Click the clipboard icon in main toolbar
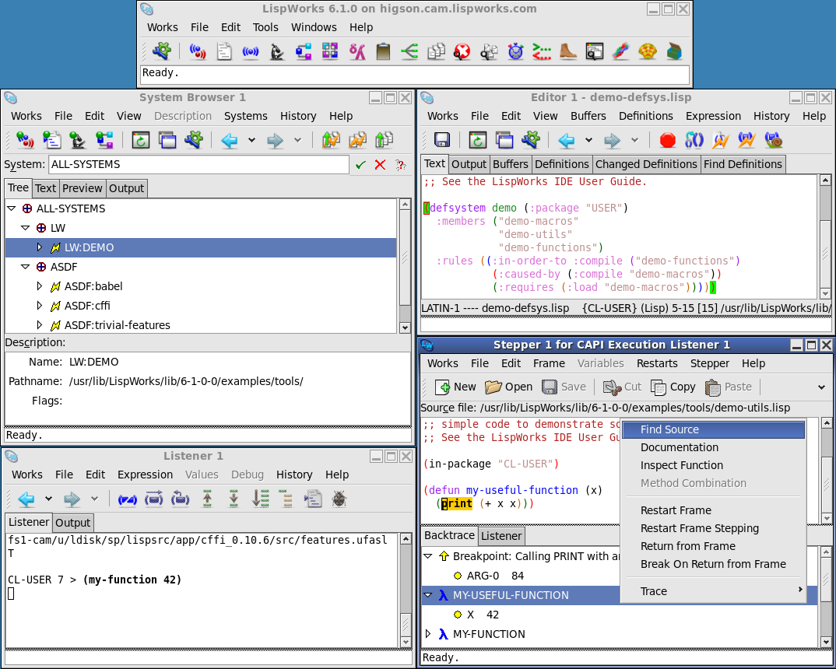This screenshot has height=669, width=836. [383, 52]
